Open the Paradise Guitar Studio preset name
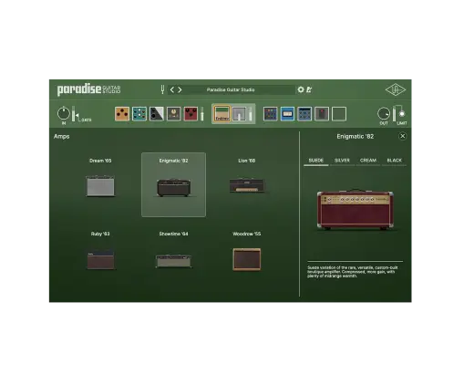464x365 pixels. pyautogui.click(x=231, y=89)
